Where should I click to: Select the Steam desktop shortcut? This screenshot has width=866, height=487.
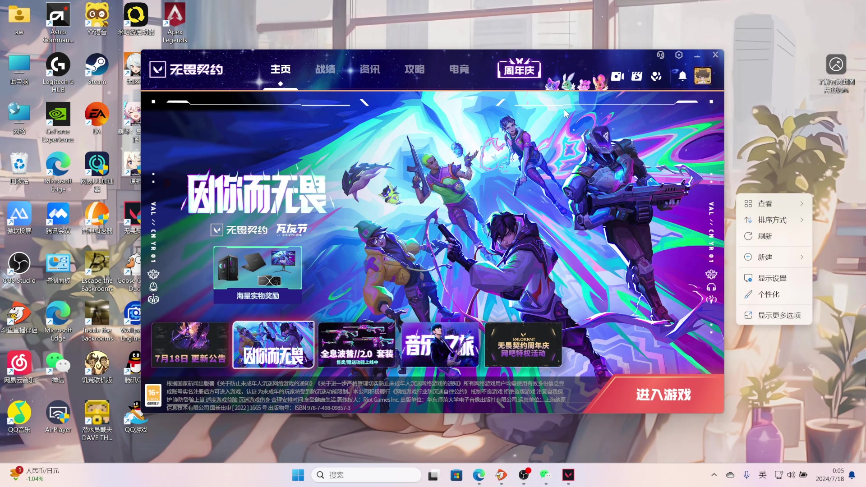[x=97, y=69]
